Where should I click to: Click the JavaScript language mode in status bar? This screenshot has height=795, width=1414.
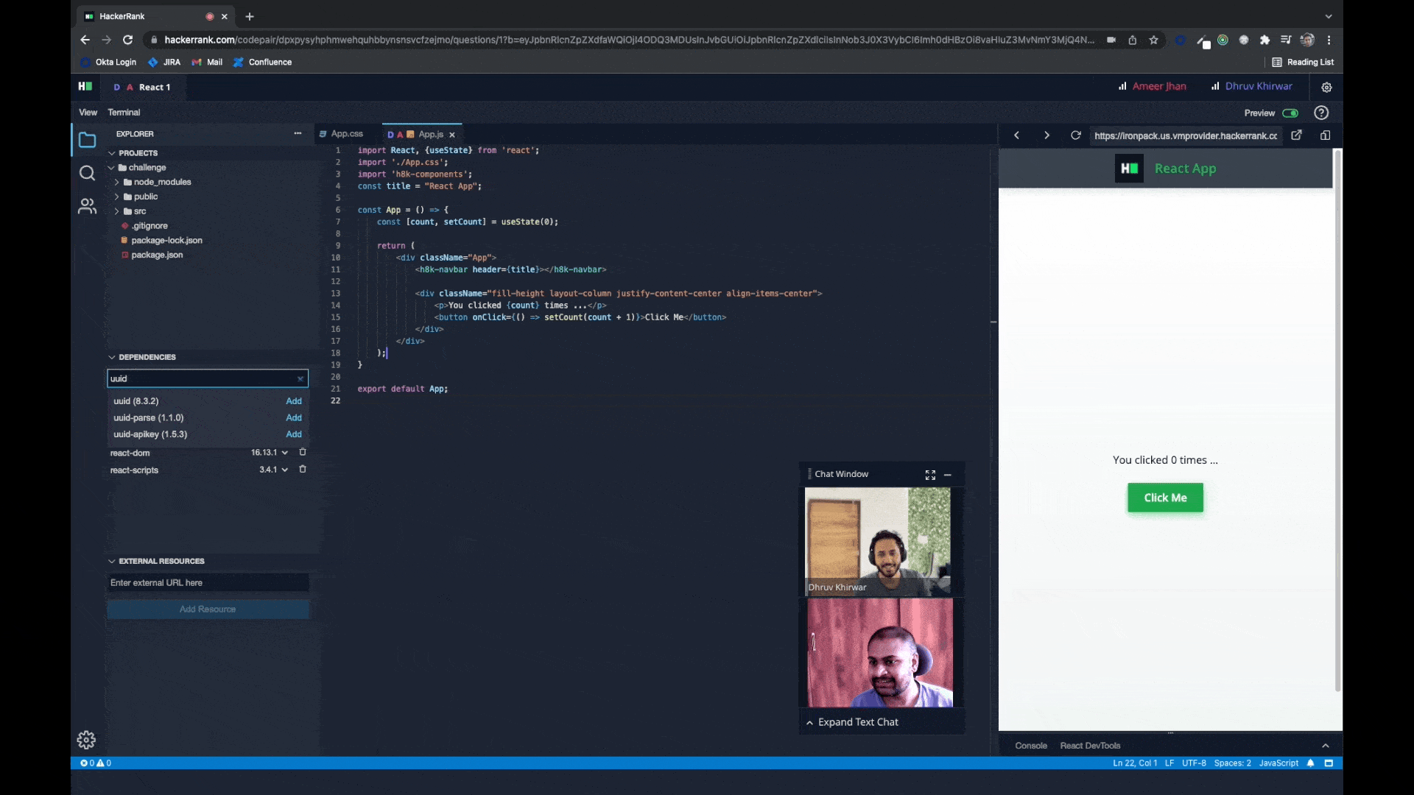1278,763
